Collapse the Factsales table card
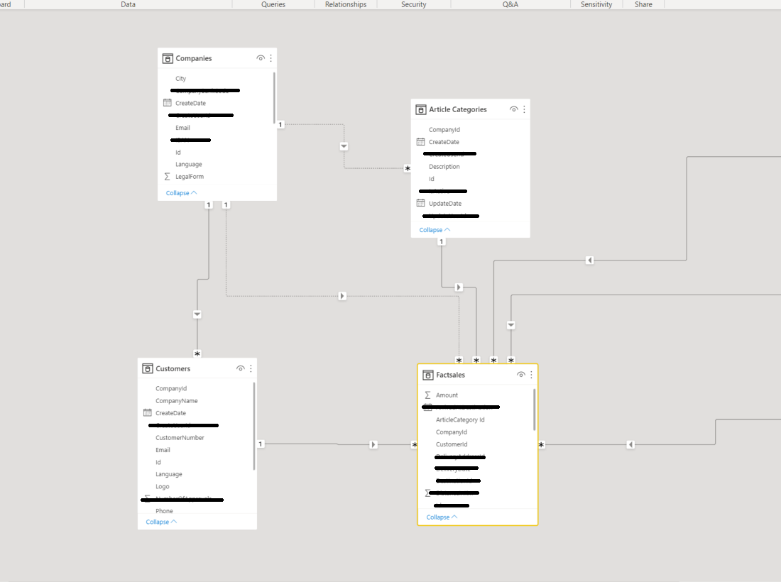The height and width of the screenshot is (582, 781). pyautogui.click(x=442, y=517)
